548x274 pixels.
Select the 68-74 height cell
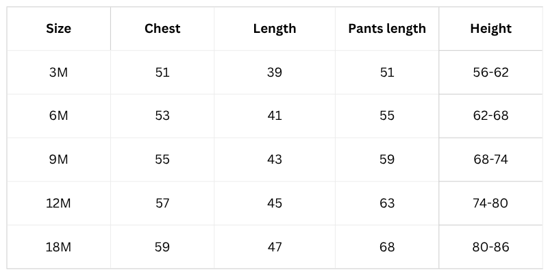click(490, 160)
